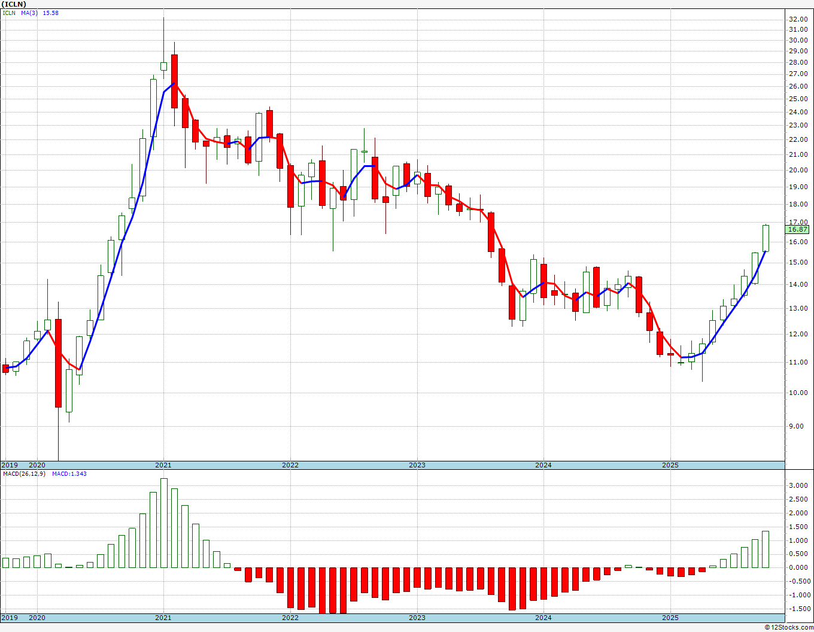814x632 pixels.
Task: Select the last green MACD histogram bar
Action: [766, 549]
